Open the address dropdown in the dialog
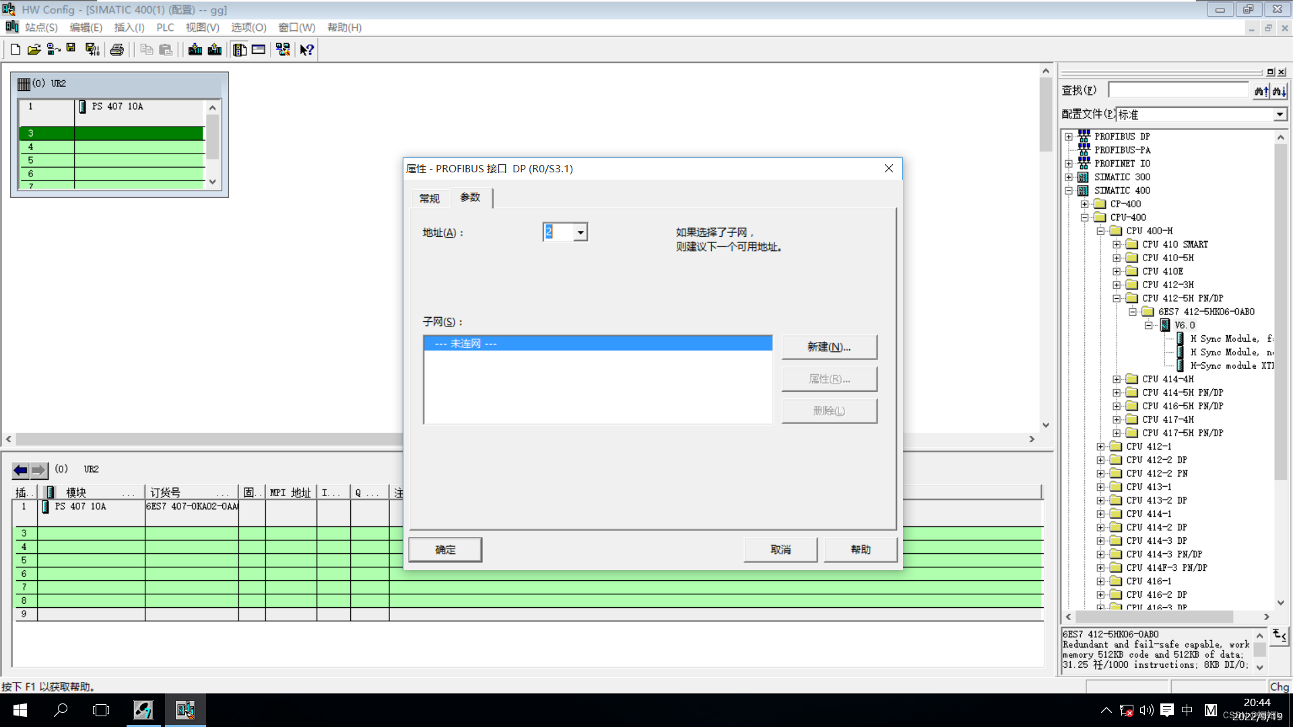This screenshot has width=1293, height=727. point(581,232)
